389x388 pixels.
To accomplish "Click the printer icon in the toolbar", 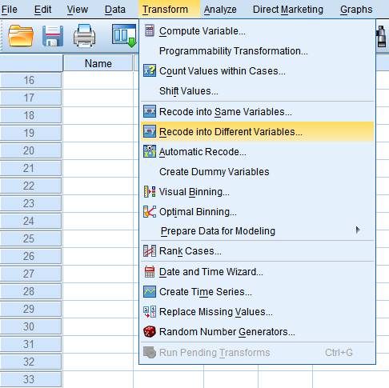I will (x=84, y=35).
